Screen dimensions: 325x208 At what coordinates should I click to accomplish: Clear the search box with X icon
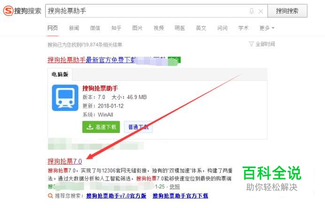point(261,11)
